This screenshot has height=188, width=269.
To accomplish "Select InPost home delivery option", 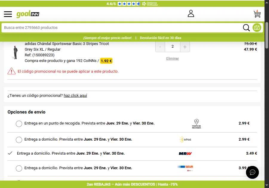I will (19, 140).
